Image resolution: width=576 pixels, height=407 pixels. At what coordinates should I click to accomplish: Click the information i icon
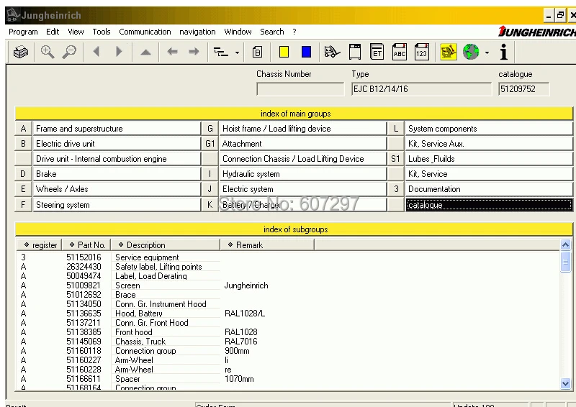point(503,52)
